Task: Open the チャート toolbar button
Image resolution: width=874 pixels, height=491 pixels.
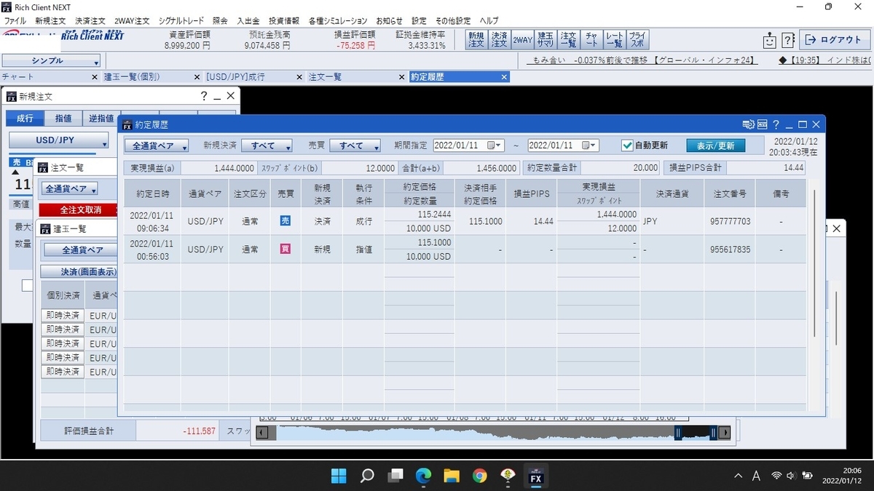Action: click(x=592, y=39)
